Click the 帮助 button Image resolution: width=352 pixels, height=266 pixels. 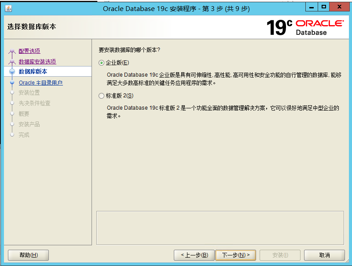pos(28,255)
